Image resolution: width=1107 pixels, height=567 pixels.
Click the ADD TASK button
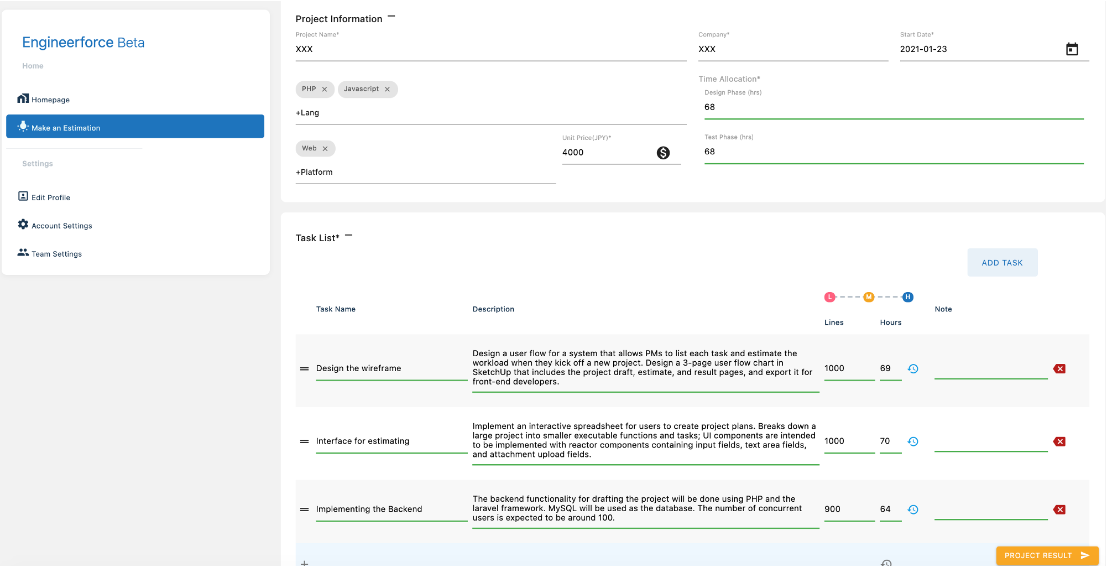1002,263
